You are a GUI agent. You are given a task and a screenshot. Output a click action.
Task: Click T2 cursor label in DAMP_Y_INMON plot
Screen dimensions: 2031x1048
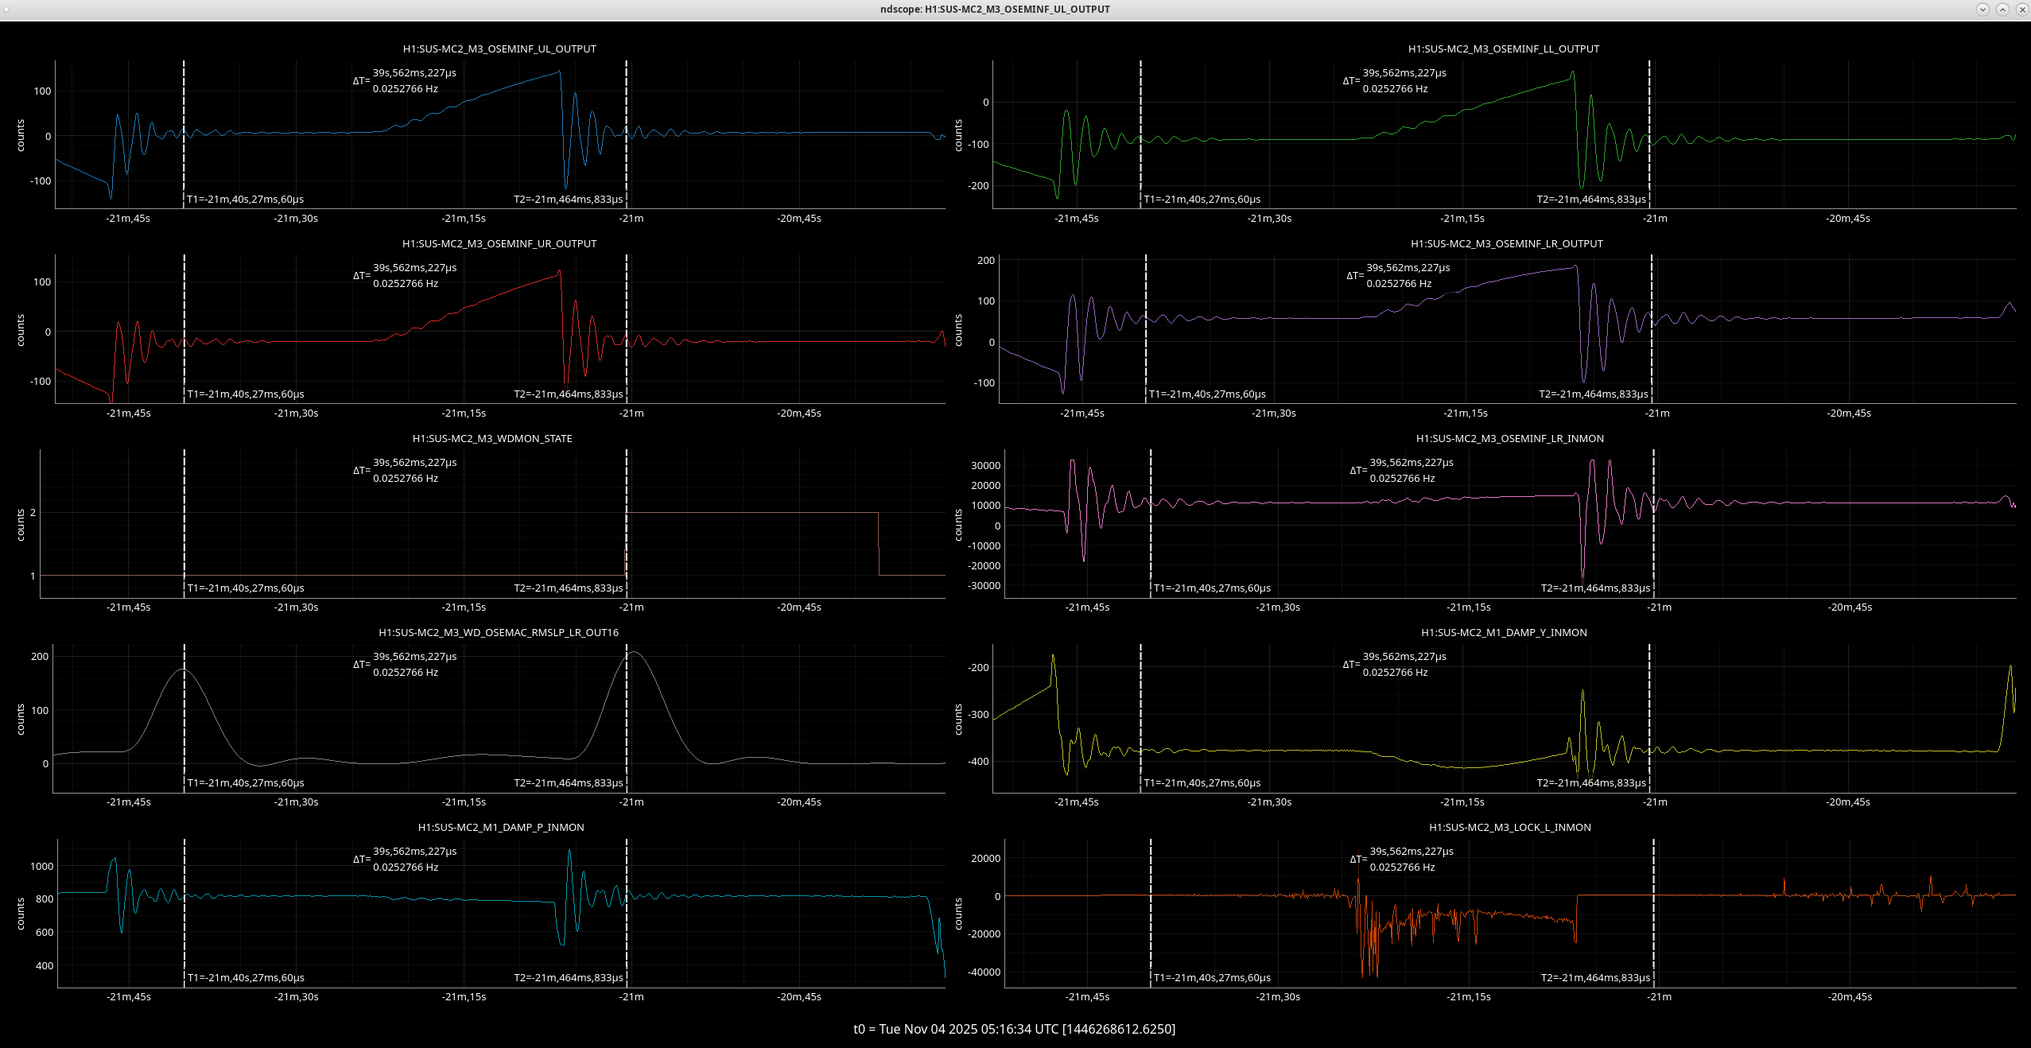coord(1590,783)
